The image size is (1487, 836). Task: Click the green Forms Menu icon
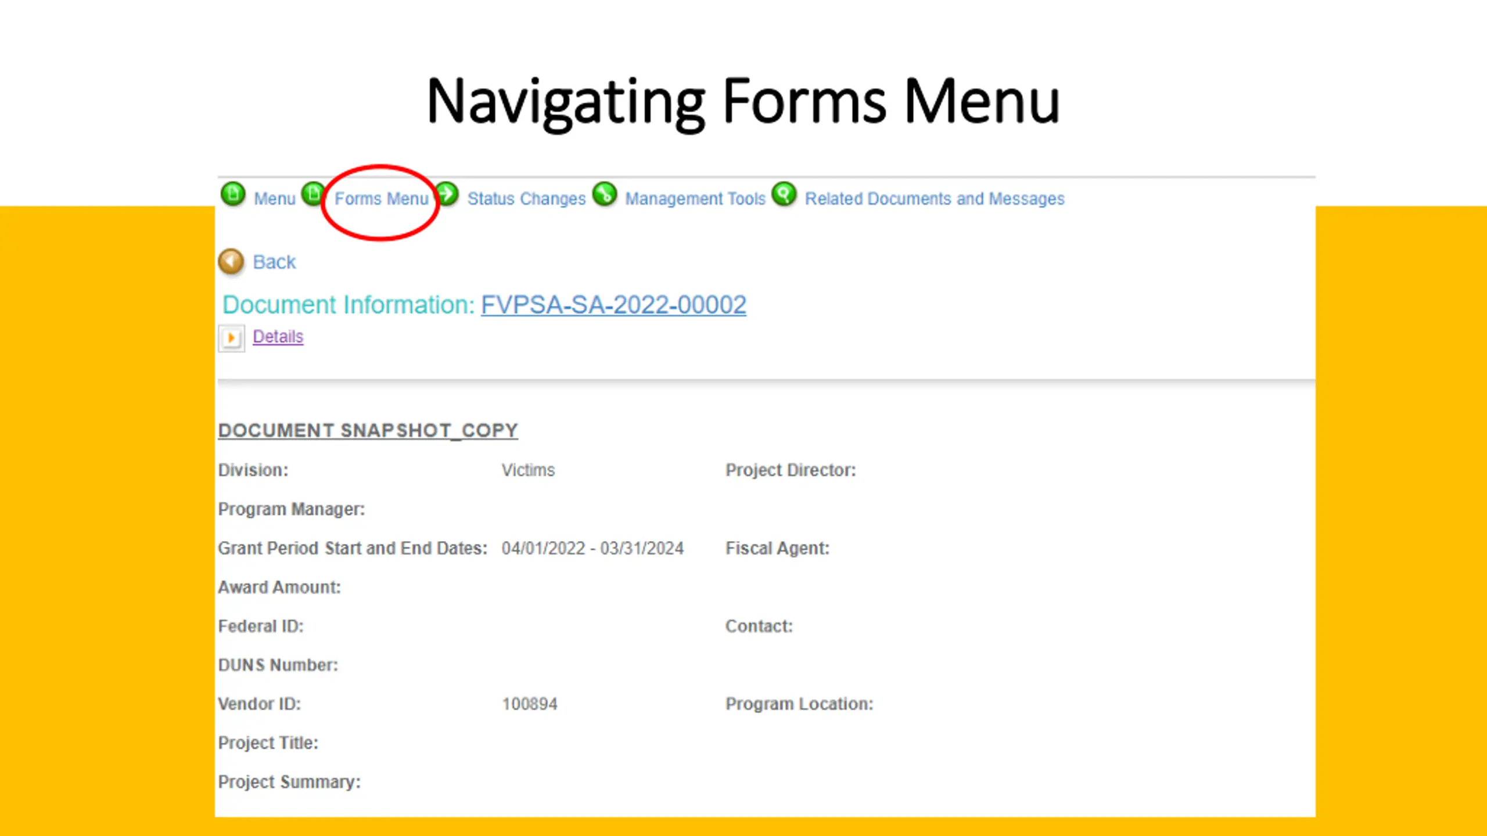click(x=313, y=194)
